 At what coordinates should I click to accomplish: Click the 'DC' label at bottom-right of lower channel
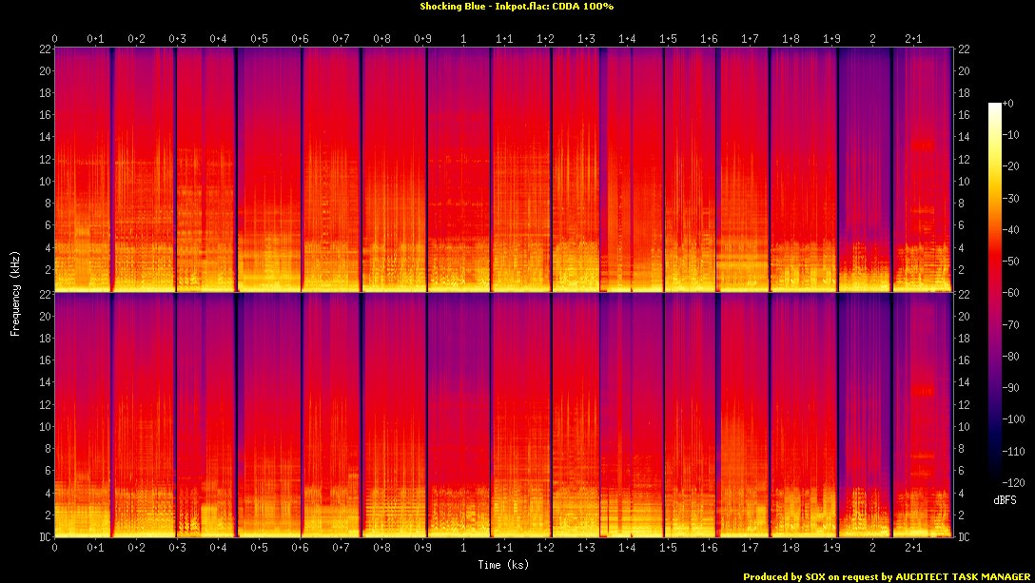tap(965, 536)
